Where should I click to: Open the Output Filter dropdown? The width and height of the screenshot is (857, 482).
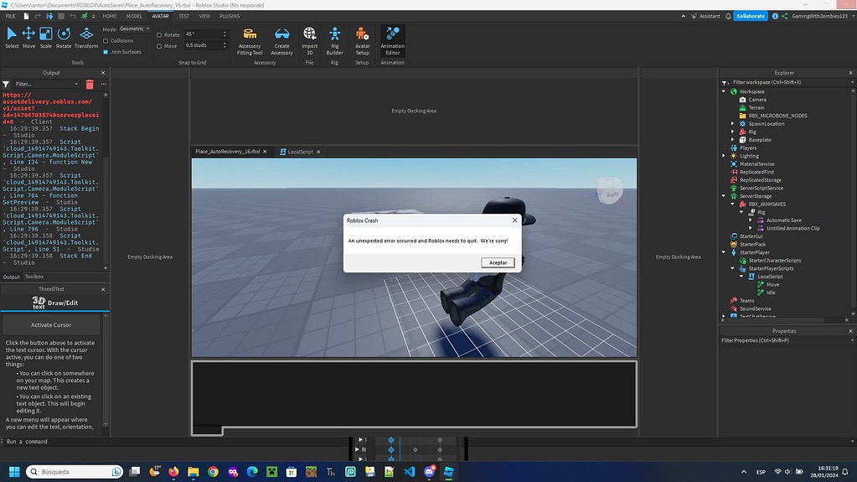coord(46,85)
